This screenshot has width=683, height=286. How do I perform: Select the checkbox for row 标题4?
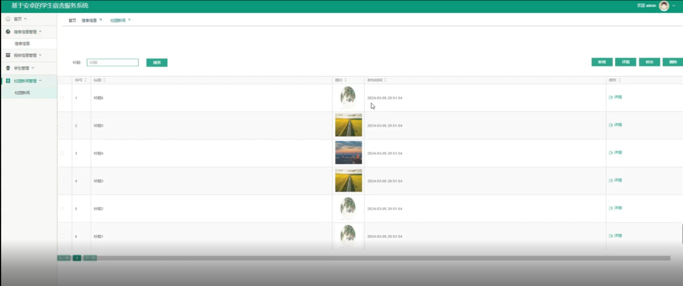coord(62,153)
